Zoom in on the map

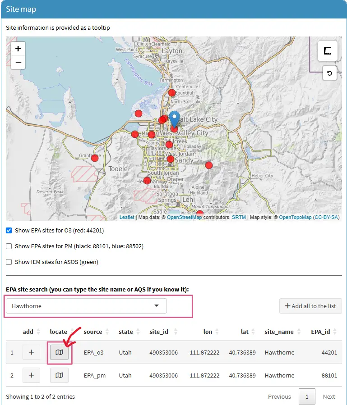point(18,49)
